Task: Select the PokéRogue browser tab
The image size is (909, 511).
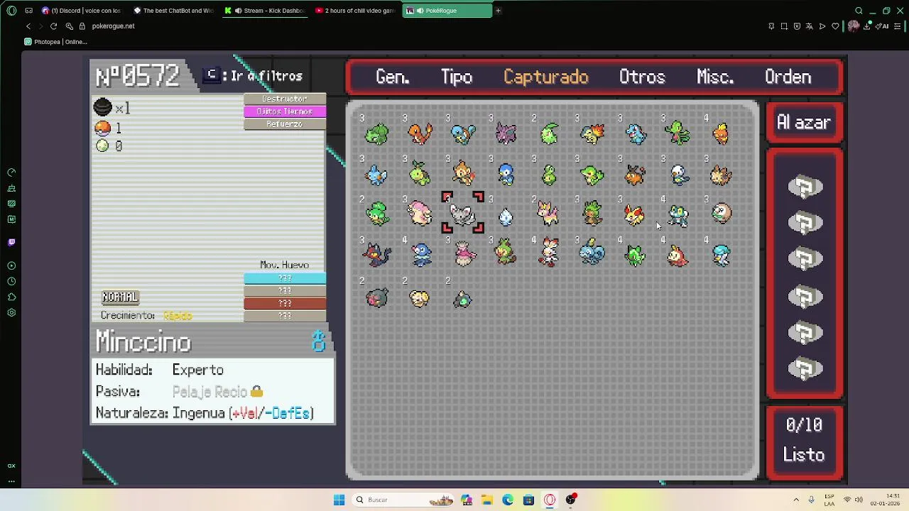Action: 447,11
